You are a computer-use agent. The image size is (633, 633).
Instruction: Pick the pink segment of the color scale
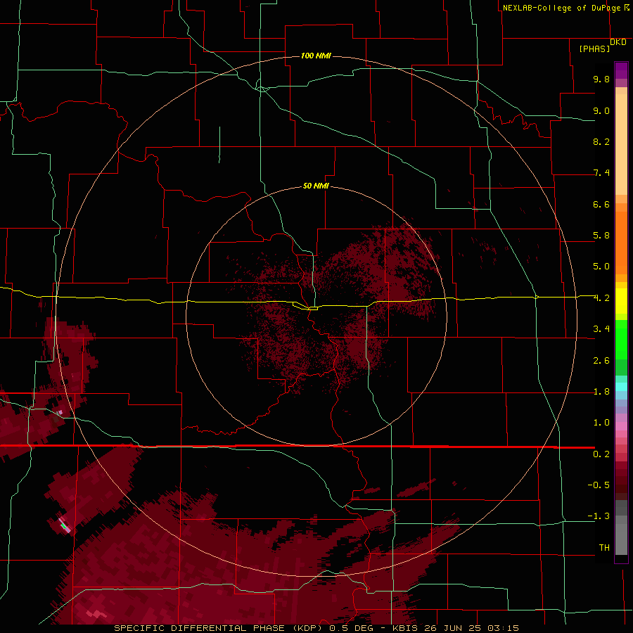pos(621,426)
